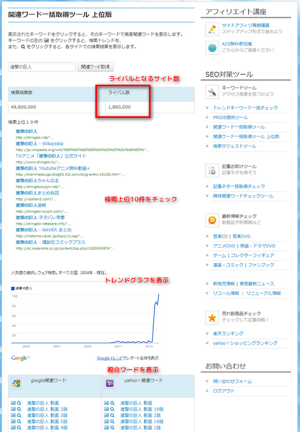Open the 進撃の巨人 - NAVER まとめ result
The width and height of the screenshot is (300, 432).
pyautogui.click(x=43, y=230)
